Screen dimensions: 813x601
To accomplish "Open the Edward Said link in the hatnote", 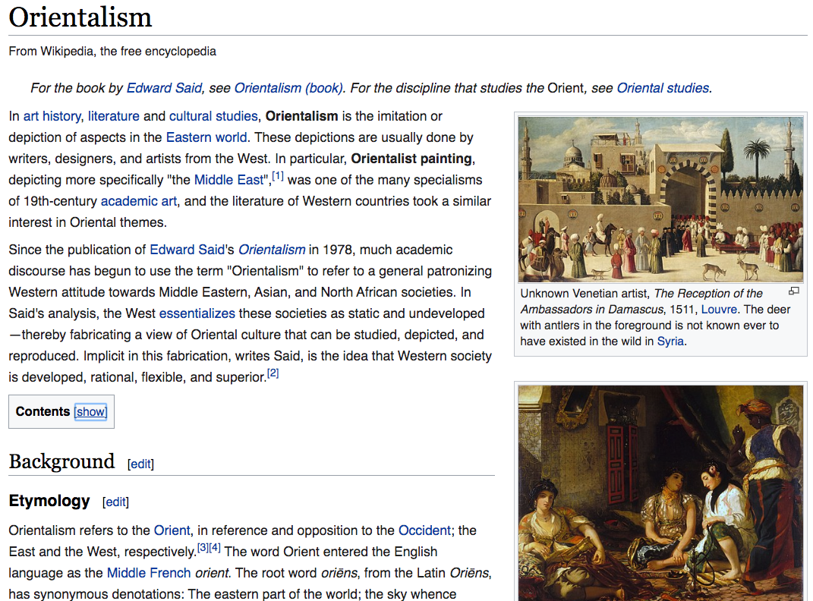I will click(164, 88).
